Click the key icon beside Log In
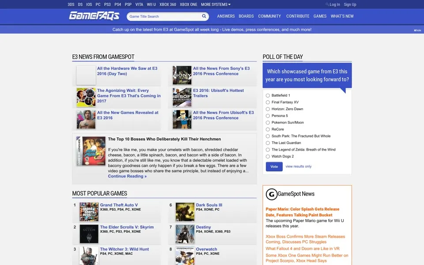 coord(327,4)
